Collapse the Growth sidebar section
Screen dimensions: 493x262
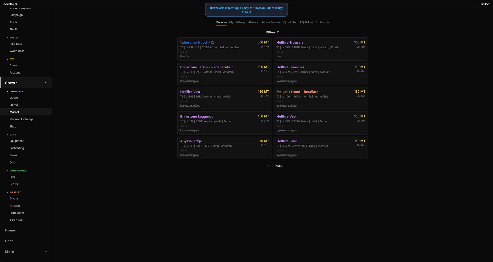click(x=46, y=83)
